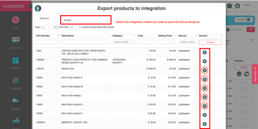
Task: Remove Men's Polo Adidas L from export
Action: coord(205,97)
